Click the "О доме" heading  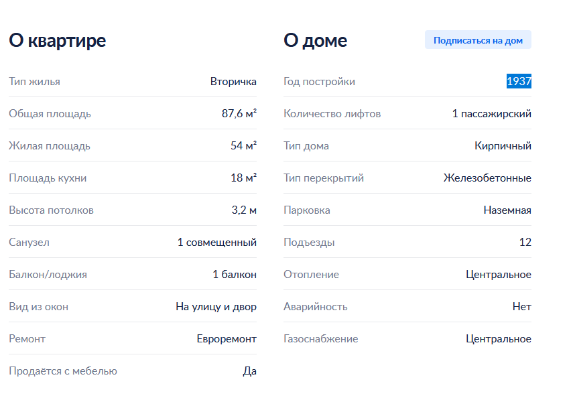[315, 40]
